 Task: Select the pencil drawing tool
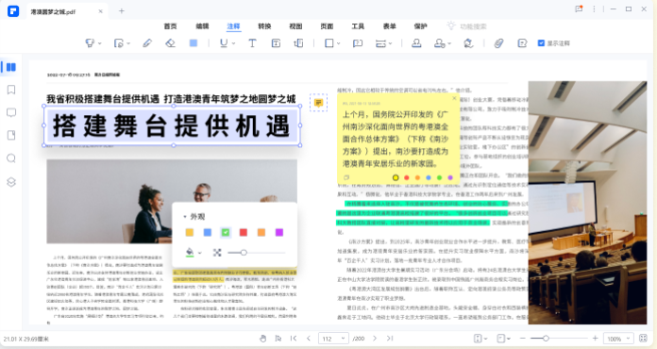click(x=147, y=43)
